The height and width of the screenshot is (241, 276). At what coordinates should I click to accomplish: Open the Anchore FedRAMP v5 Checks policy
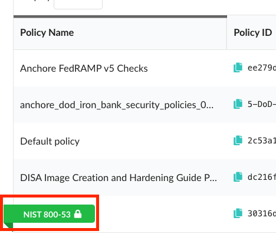[84, 68]
